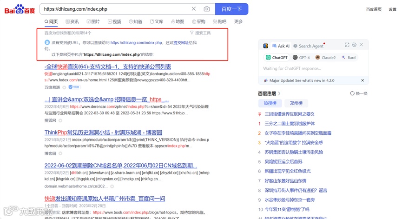Screen dimensions: 402x219
Task: Click 百度首页 at top right
Action: [x=374, y=9]
